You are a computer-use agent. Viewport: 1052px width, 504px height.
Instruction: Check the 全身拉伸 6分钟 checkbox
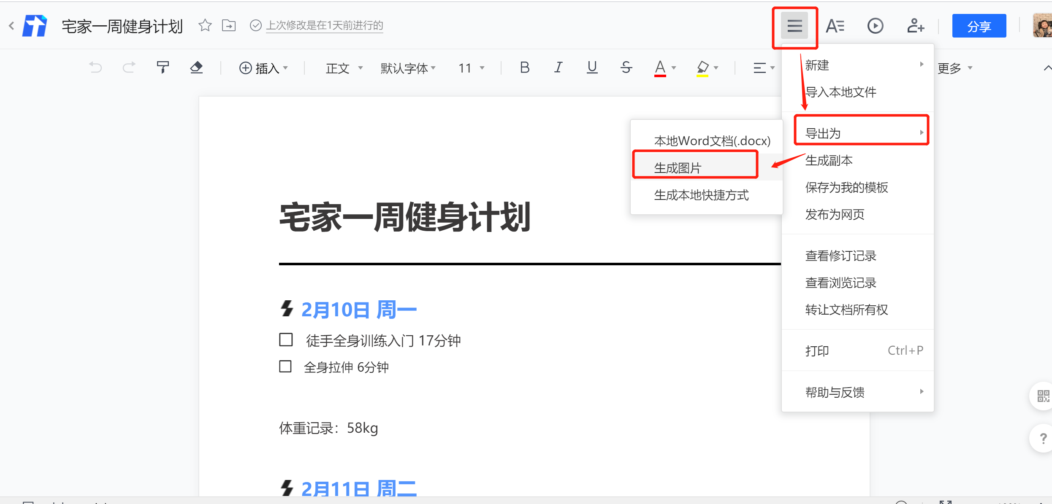point(285,367)
